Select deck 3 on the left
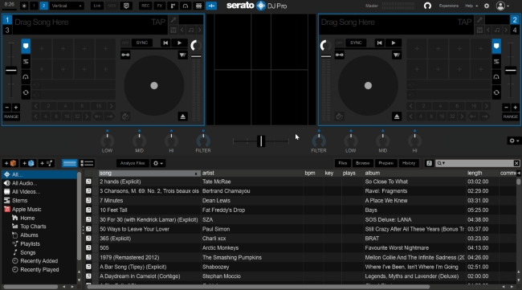 7,30
